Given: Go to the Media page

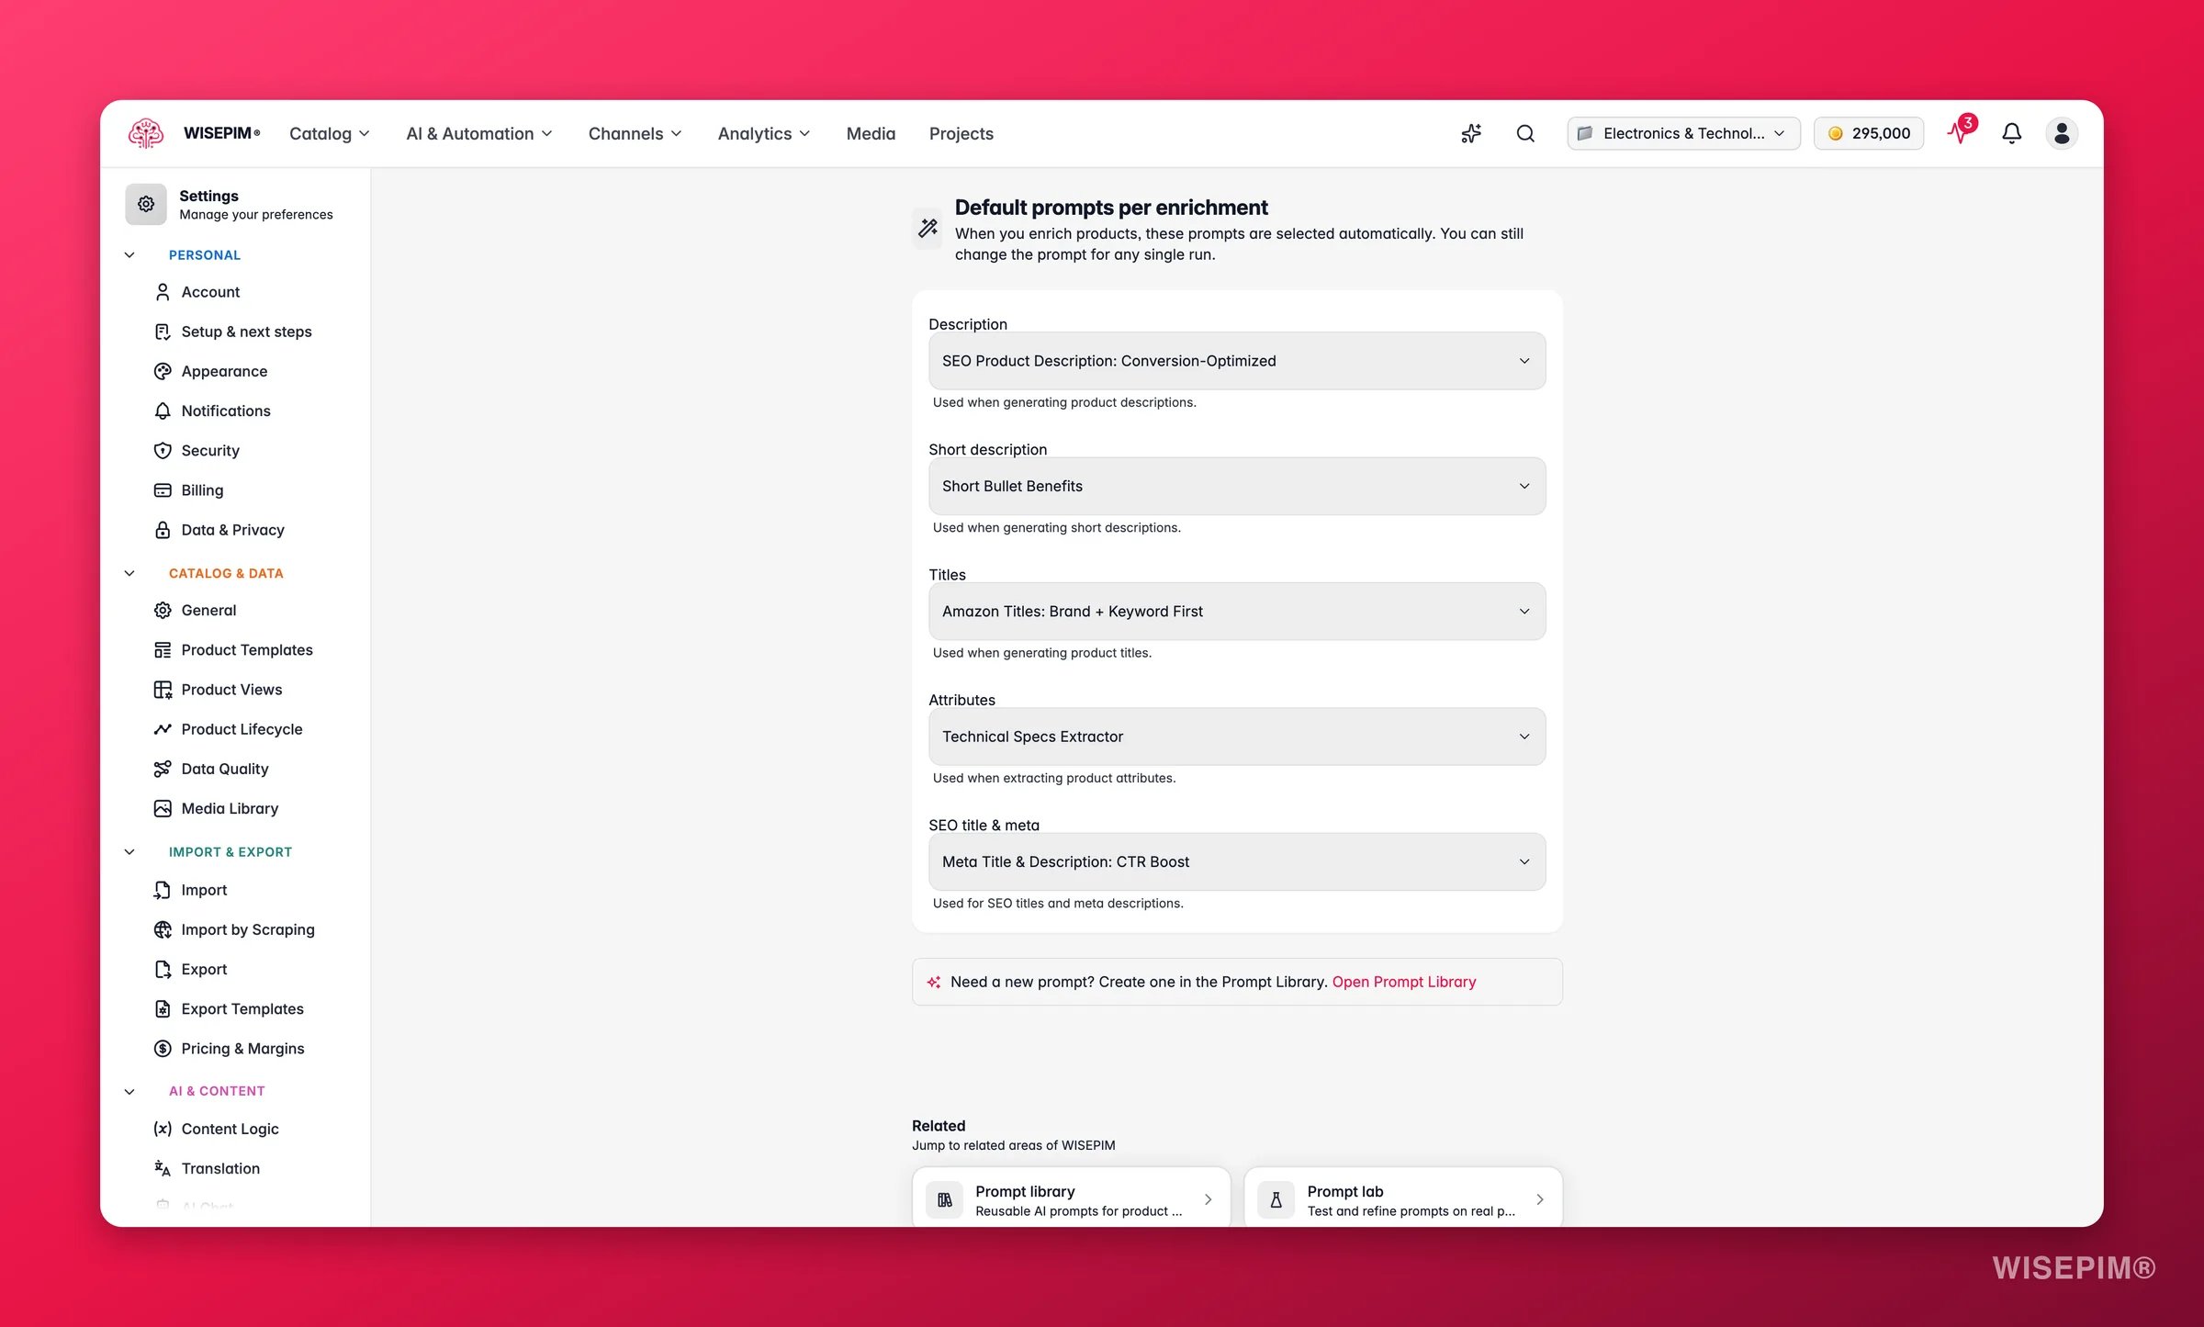Looking at the screenshot, I should point(871,133).
